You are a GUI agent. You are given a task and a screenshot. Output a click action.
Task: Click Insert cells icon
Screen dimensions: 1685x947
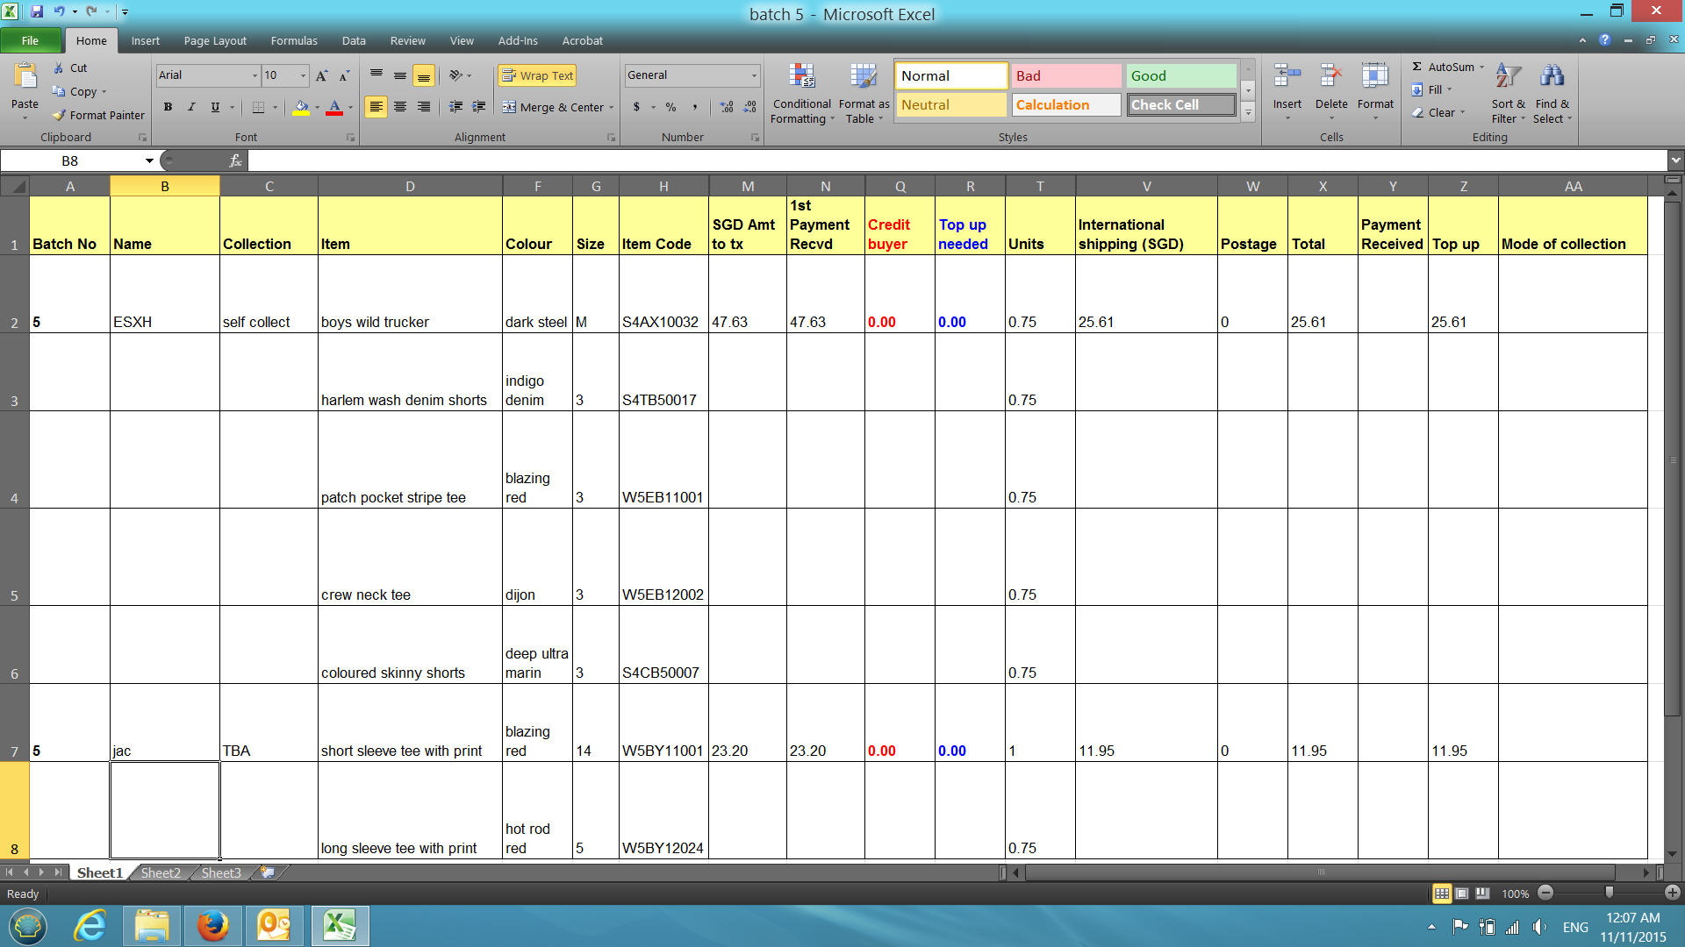pos(1287,76)
